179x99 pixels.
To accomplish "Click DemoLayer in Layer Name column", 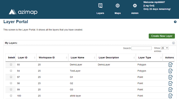I will click(76, 65).
